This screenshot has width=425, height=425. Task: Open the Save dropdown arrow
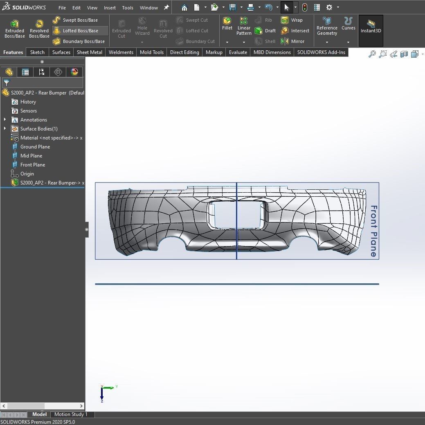point(241,7)
